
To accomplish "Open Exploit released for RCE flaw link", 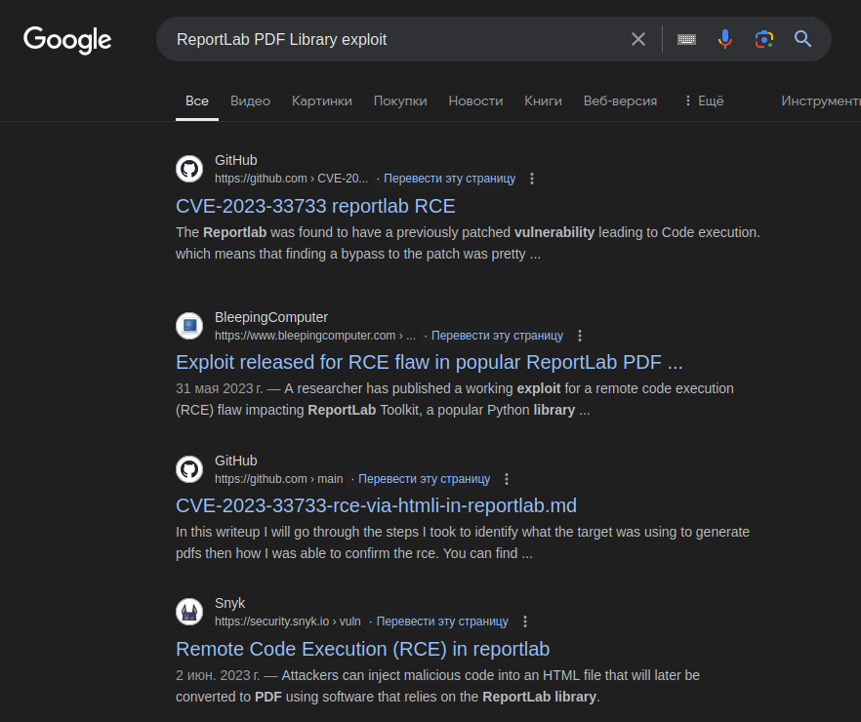I will tap(429, 362).
